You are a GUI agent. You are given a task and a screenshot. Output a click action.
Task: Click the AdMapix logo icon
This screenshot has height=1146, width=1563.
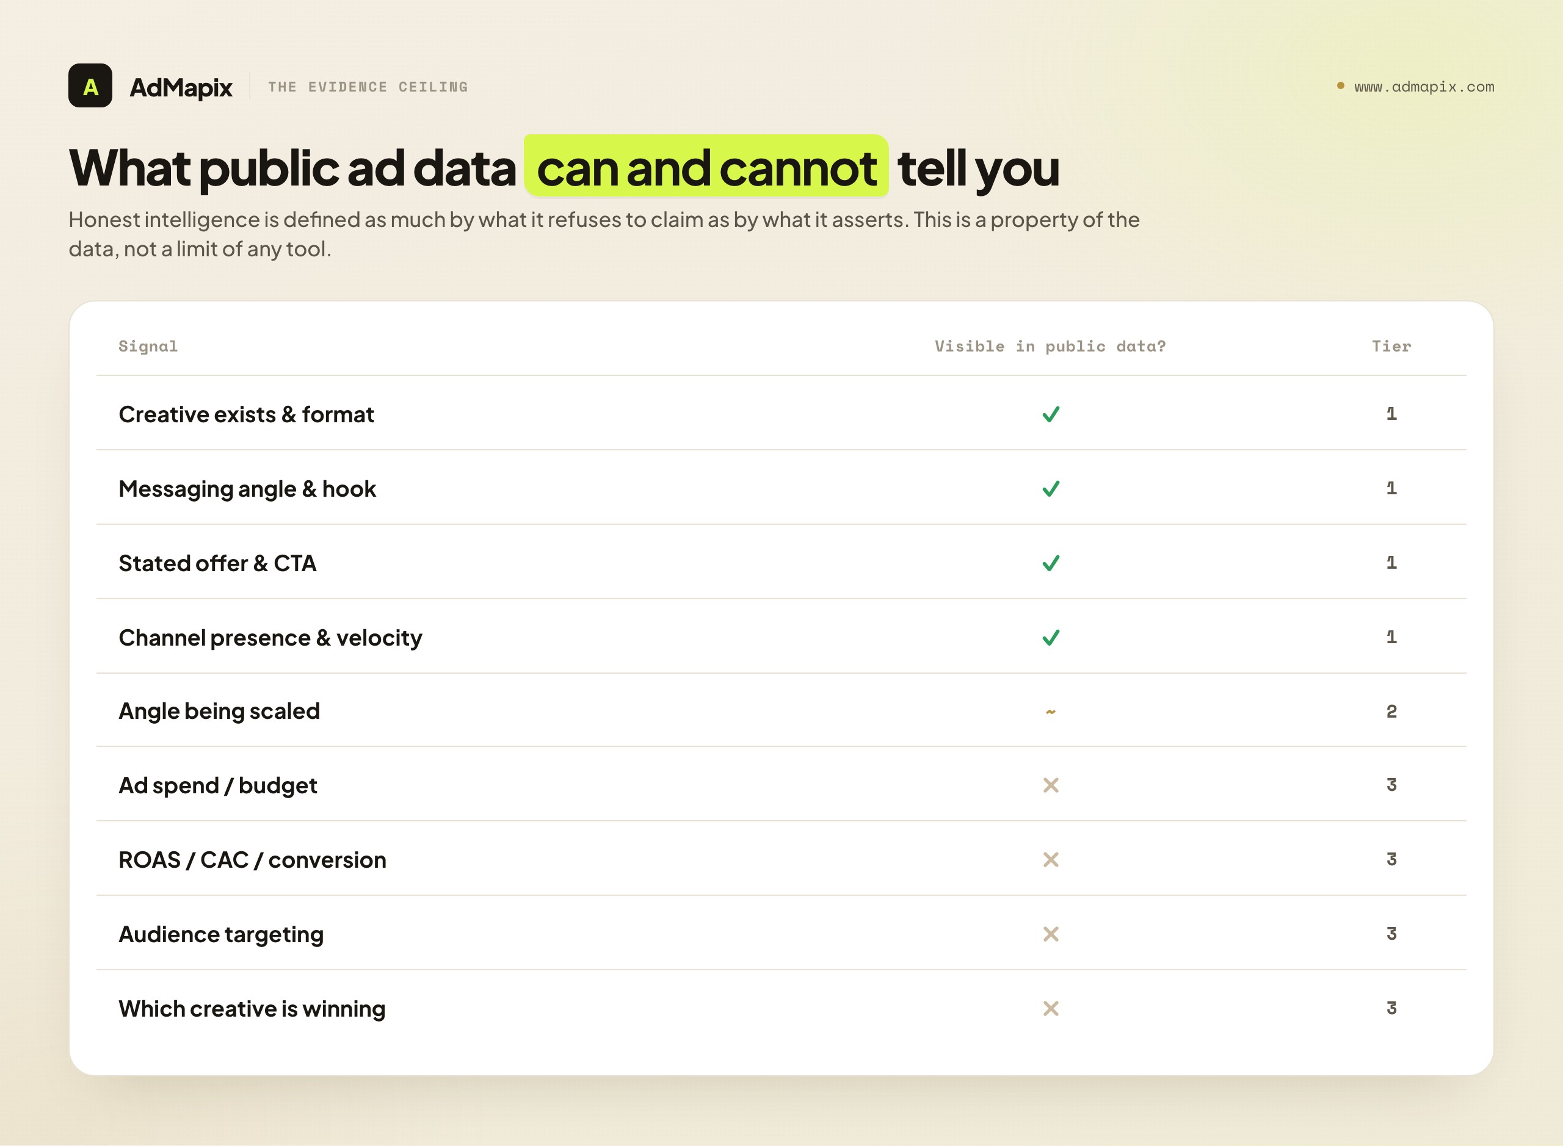tap(90, 85)
